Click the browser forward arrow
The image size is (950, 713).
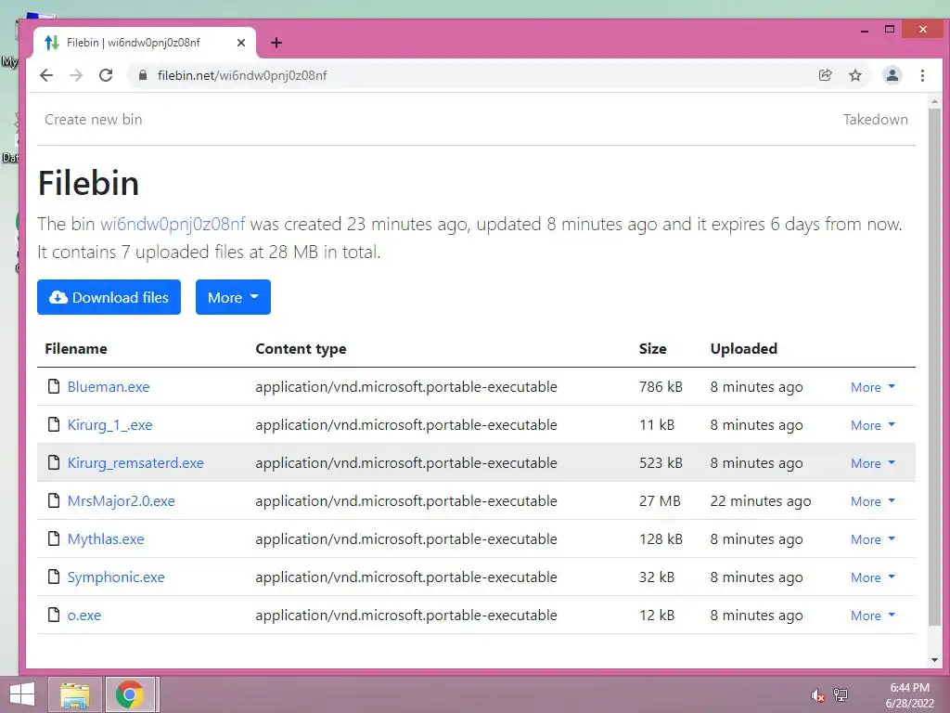point(76,75)
